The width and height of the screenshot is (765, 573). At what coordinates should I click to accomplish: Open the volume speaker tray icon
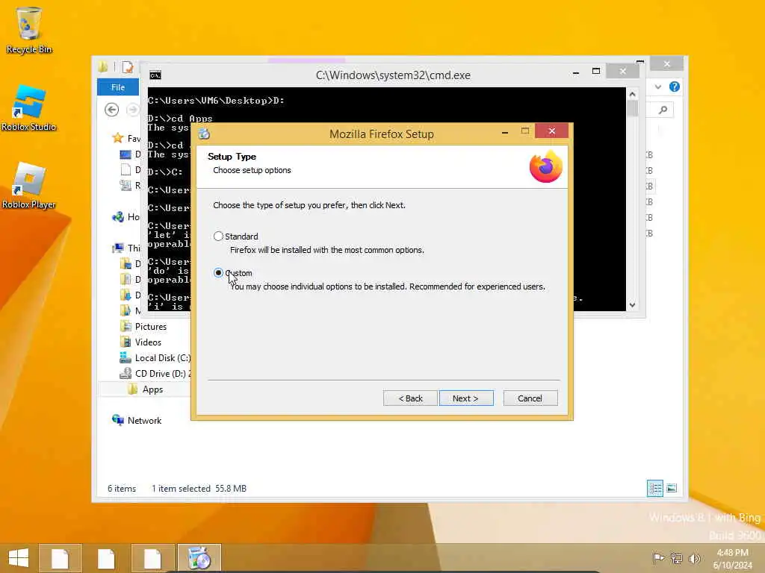[694, 558]
